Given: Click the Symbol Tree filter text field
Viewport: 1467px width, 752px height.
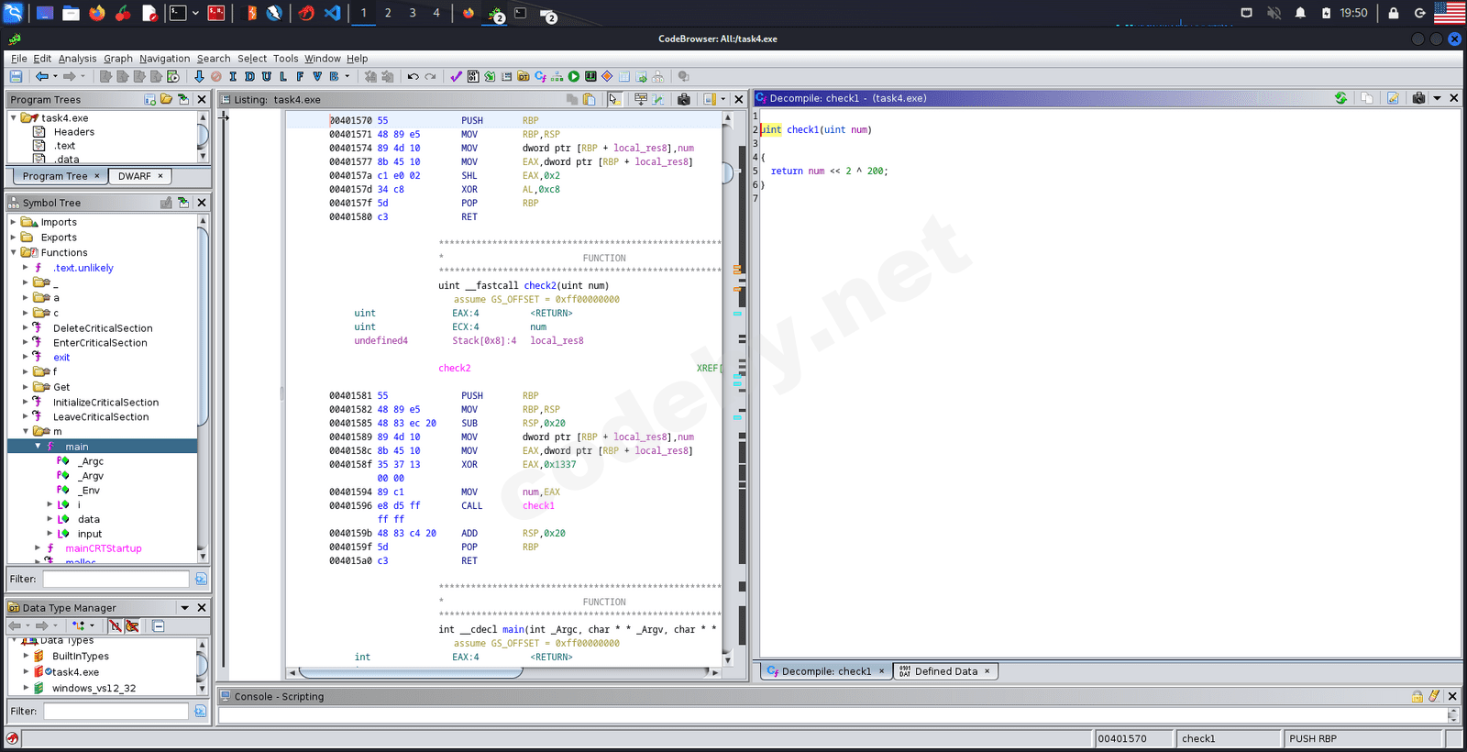Looking at the screenshot, I should coord(116,579).
